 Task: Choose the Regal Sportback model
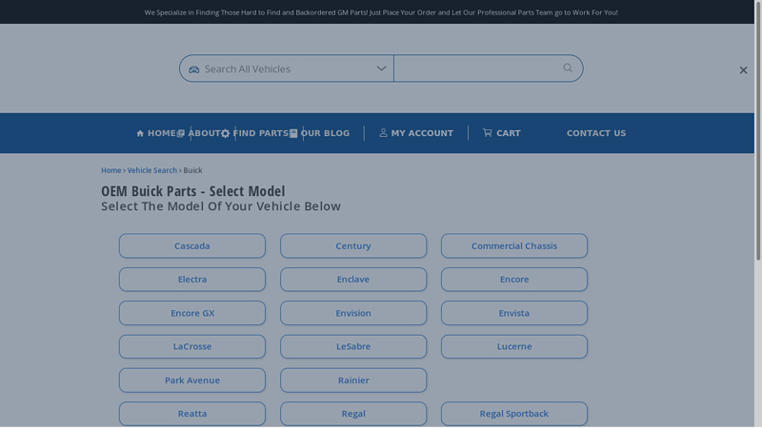pyautogui.click(x=514, y=414)
